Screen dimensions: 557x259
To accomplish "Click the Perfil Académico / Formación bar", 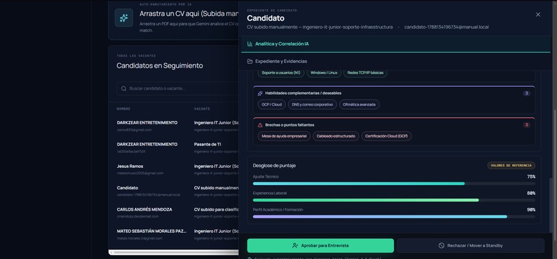I will 394,217.
